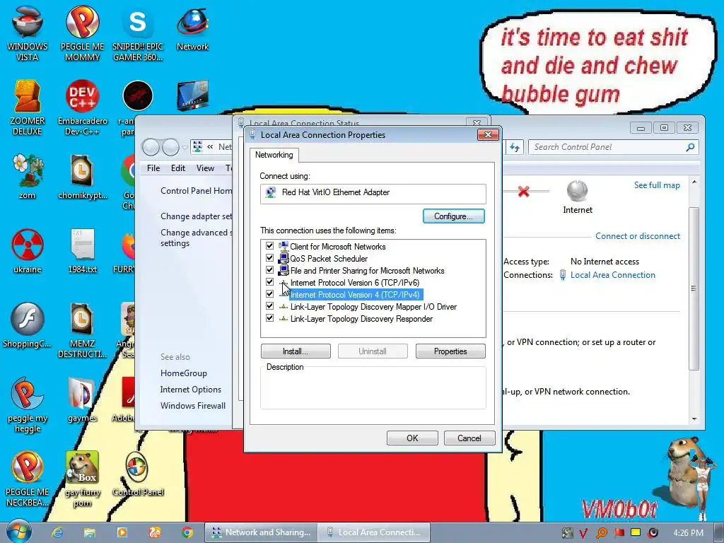The height and width of the screenshot is (543, 724).
Task: Open Control Panel Home link
Action: pyautogui.click(x=197, y=191)
